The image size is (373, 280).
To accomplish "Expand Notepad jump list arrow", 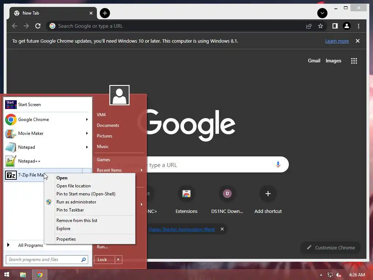I will pos(87,147).
